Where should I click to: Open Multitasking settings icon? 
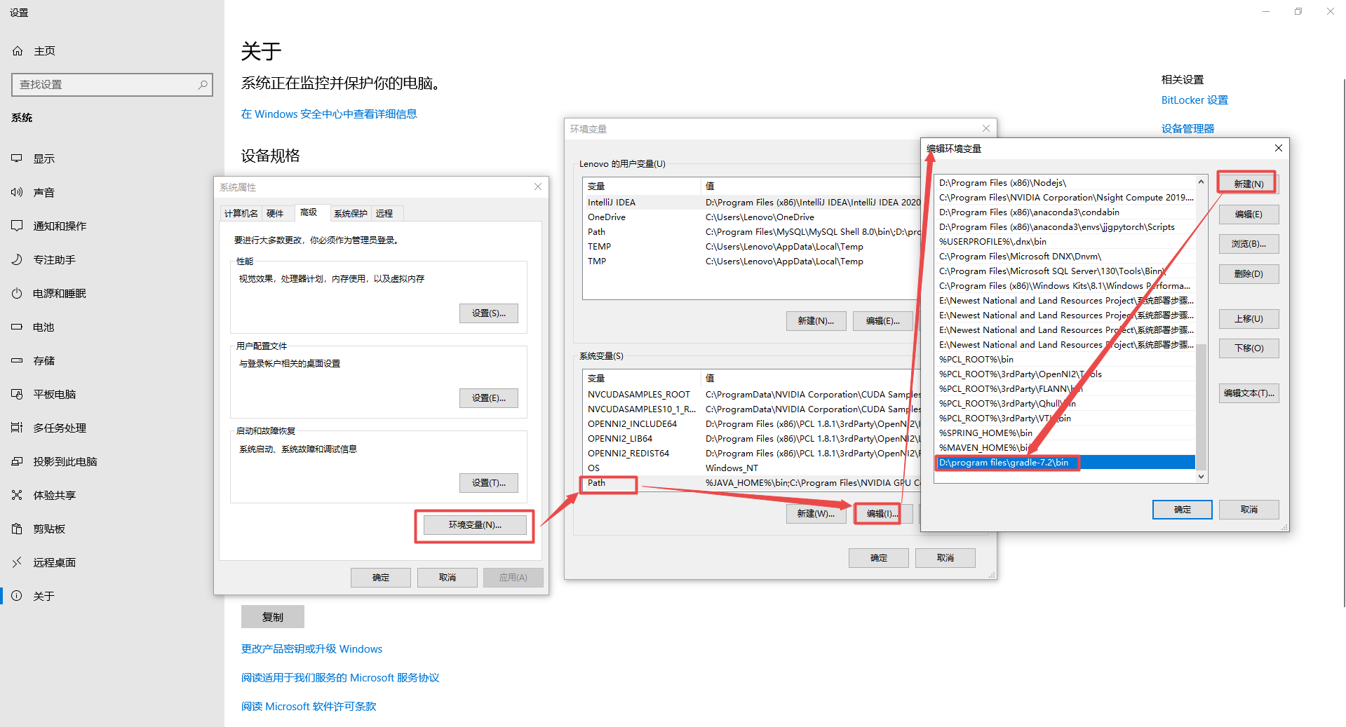pyautogui.click(x=17, y=428)
